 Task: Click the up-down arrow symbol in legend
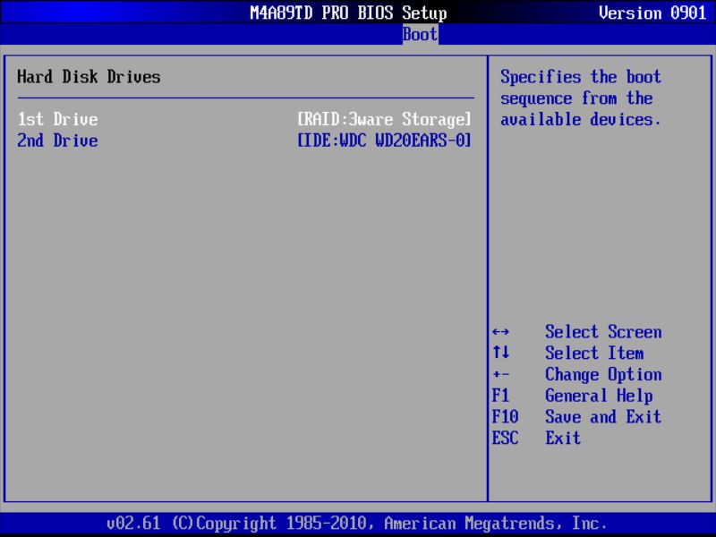click(x=501, y=354)
